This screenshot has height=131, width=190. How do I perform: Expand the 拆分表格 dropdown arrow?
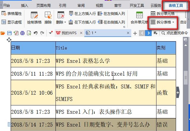click(173, 22)
